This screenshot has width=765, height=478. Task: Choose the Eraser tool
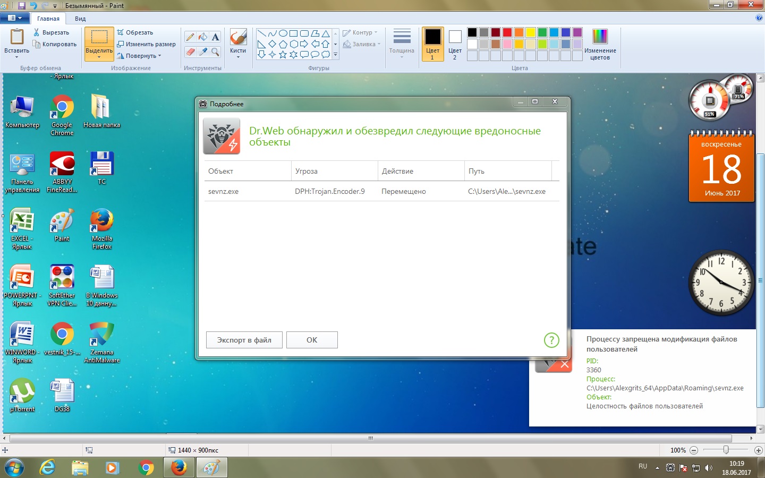click(190, 52)
